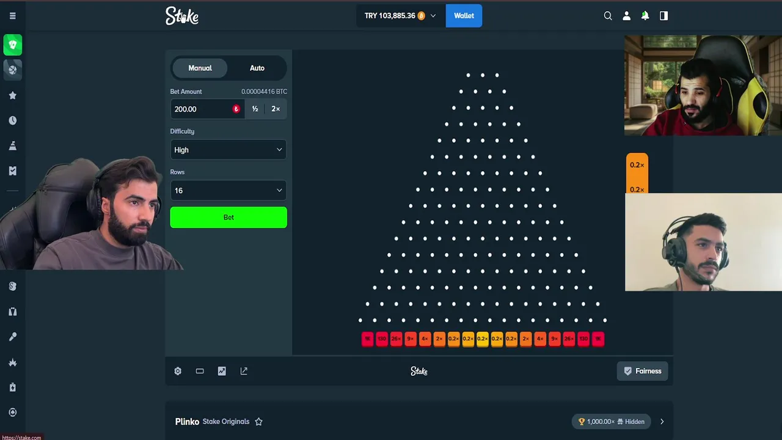Switch to Manual betting mode
Viewport: 782px width, 440px height.
(200, 68)
